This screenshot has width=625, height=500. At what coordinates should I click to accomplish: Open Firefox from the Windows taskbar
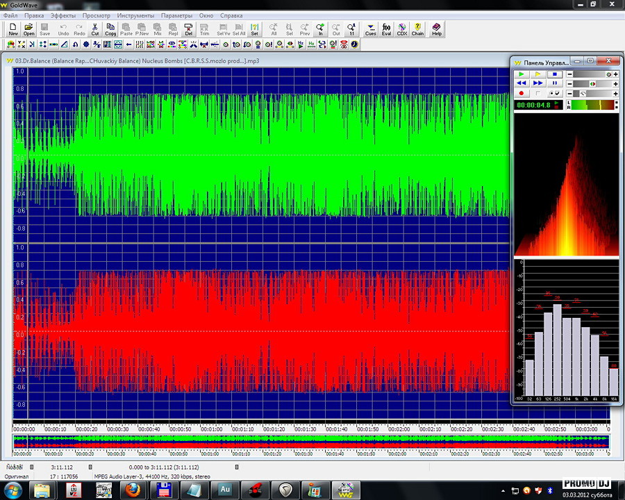point(132,490)
